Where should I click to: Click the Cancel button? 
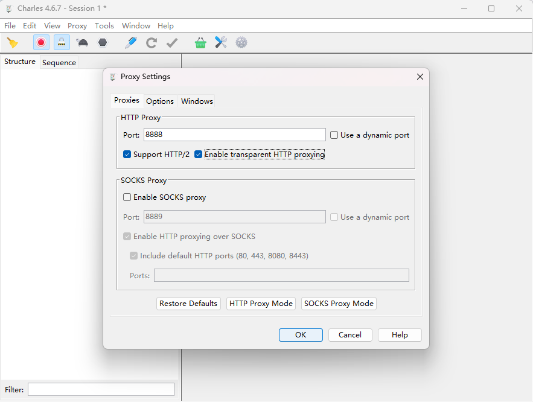coord(350,335)
